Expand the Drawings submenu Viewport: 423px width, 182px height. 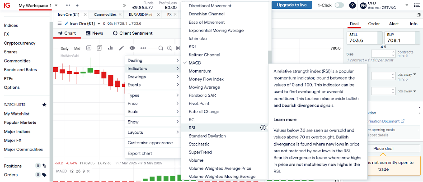pyautogui.click(x=153, y=77)
